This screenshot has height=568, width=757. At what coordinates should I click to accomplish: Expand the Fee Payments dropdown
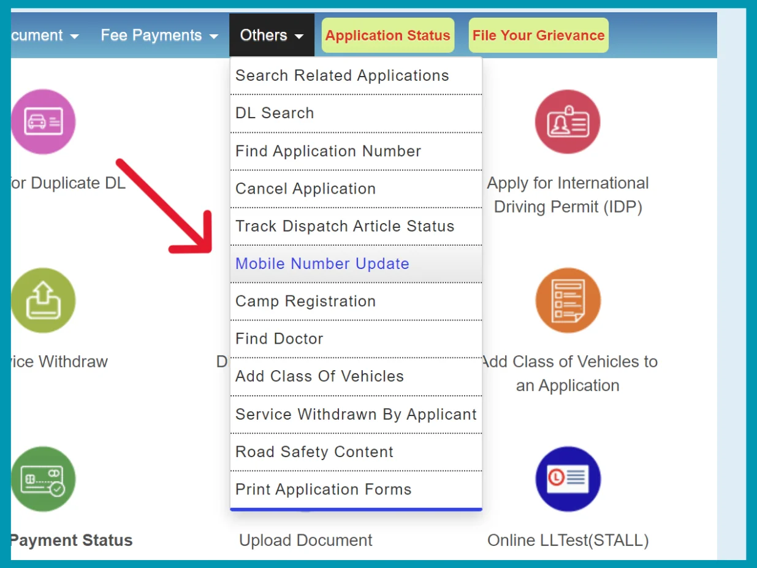[x=159, y=35]
